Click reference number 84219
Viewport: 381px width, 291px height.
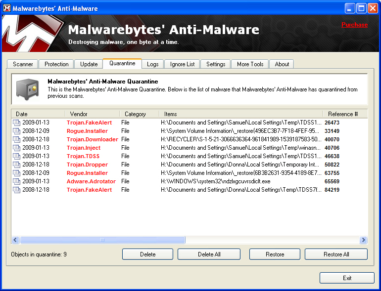(332, 190)
